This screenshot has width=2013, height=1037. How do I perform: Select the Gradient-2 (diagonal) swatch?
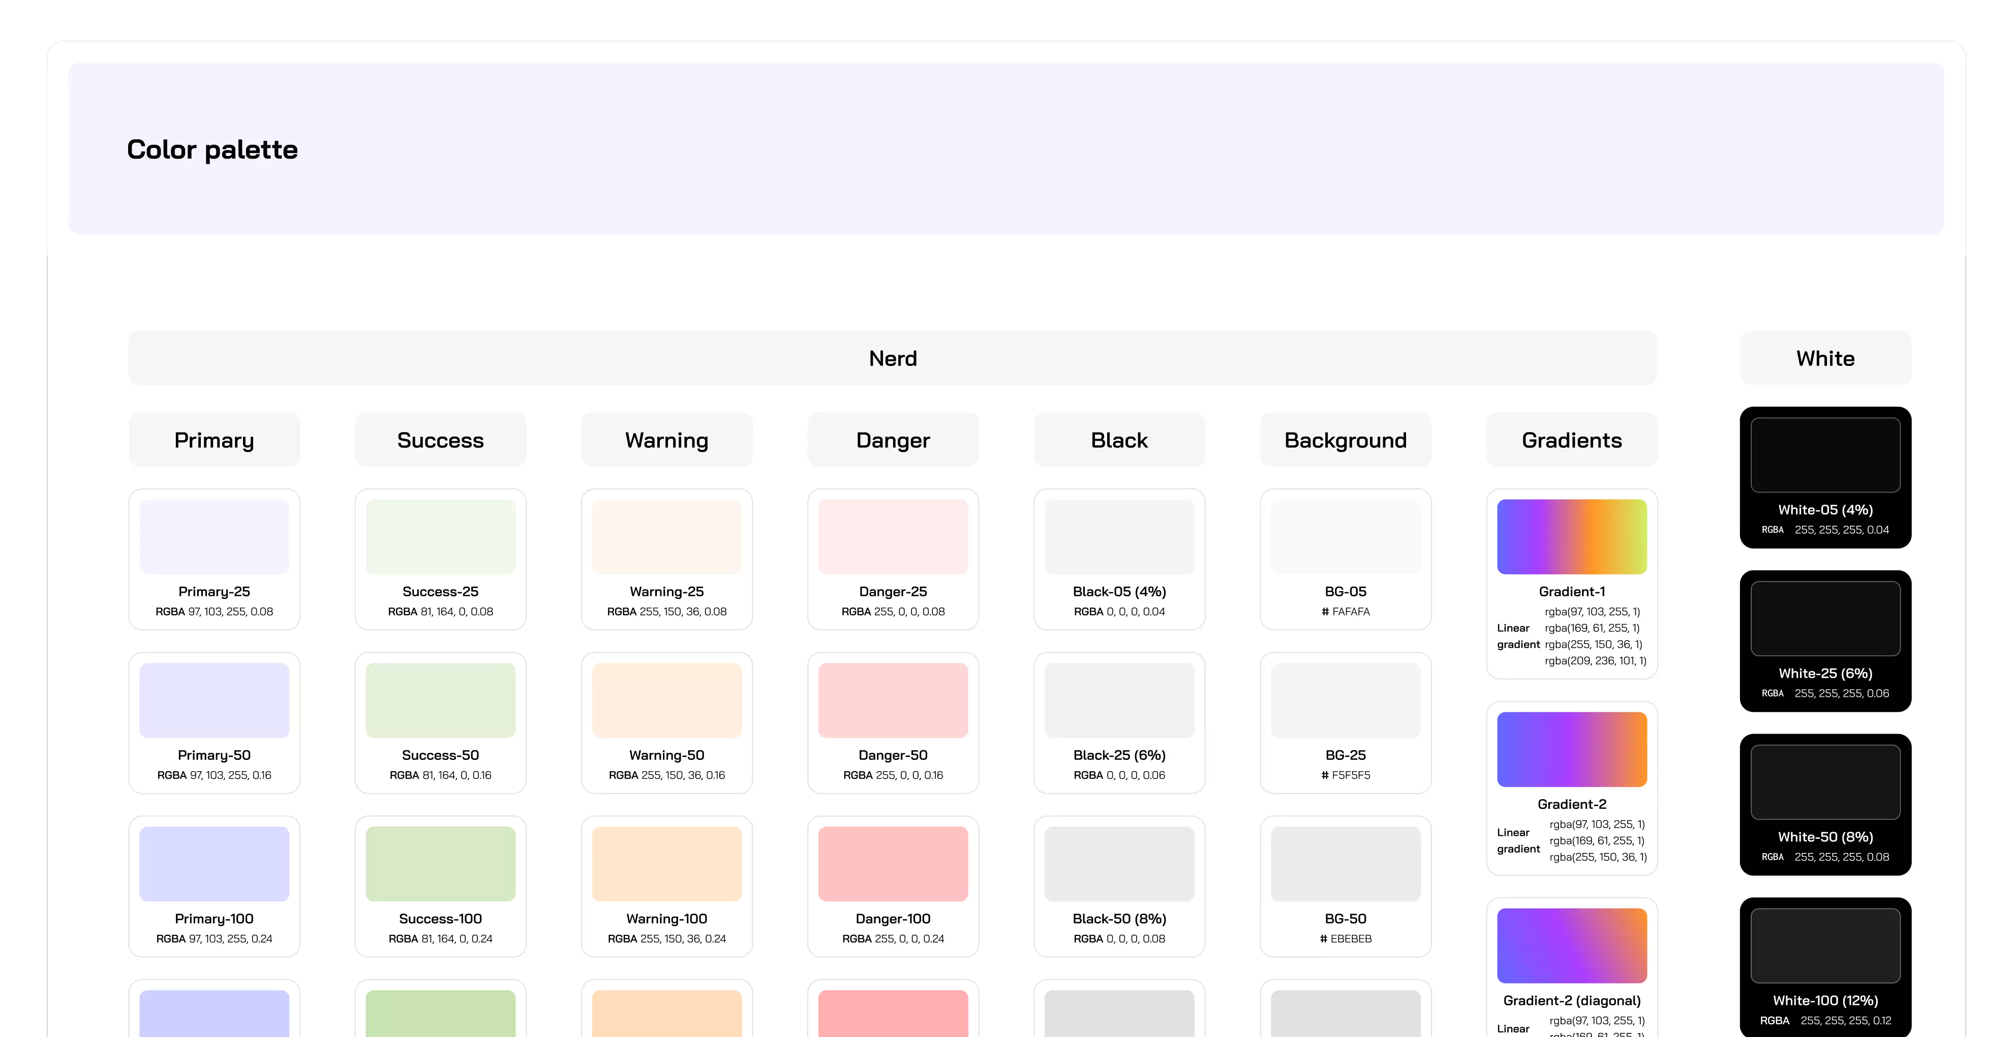(x=1571, y=945)
